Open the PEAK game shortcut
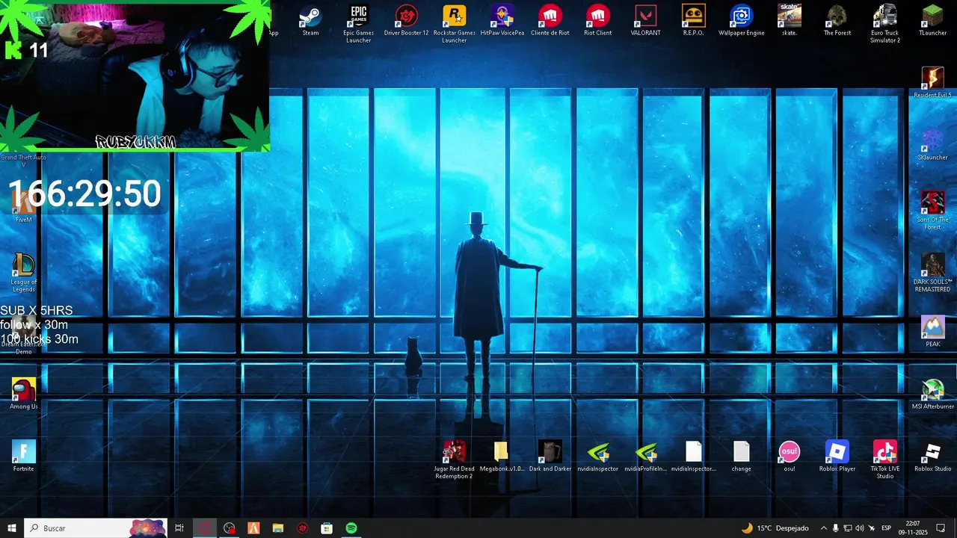 click(x=933, y=332)
